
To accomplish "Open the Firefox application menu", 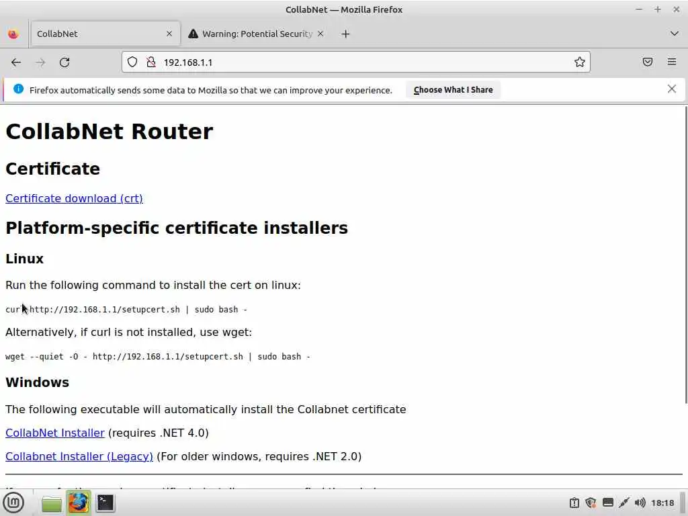I will point(672,62).
